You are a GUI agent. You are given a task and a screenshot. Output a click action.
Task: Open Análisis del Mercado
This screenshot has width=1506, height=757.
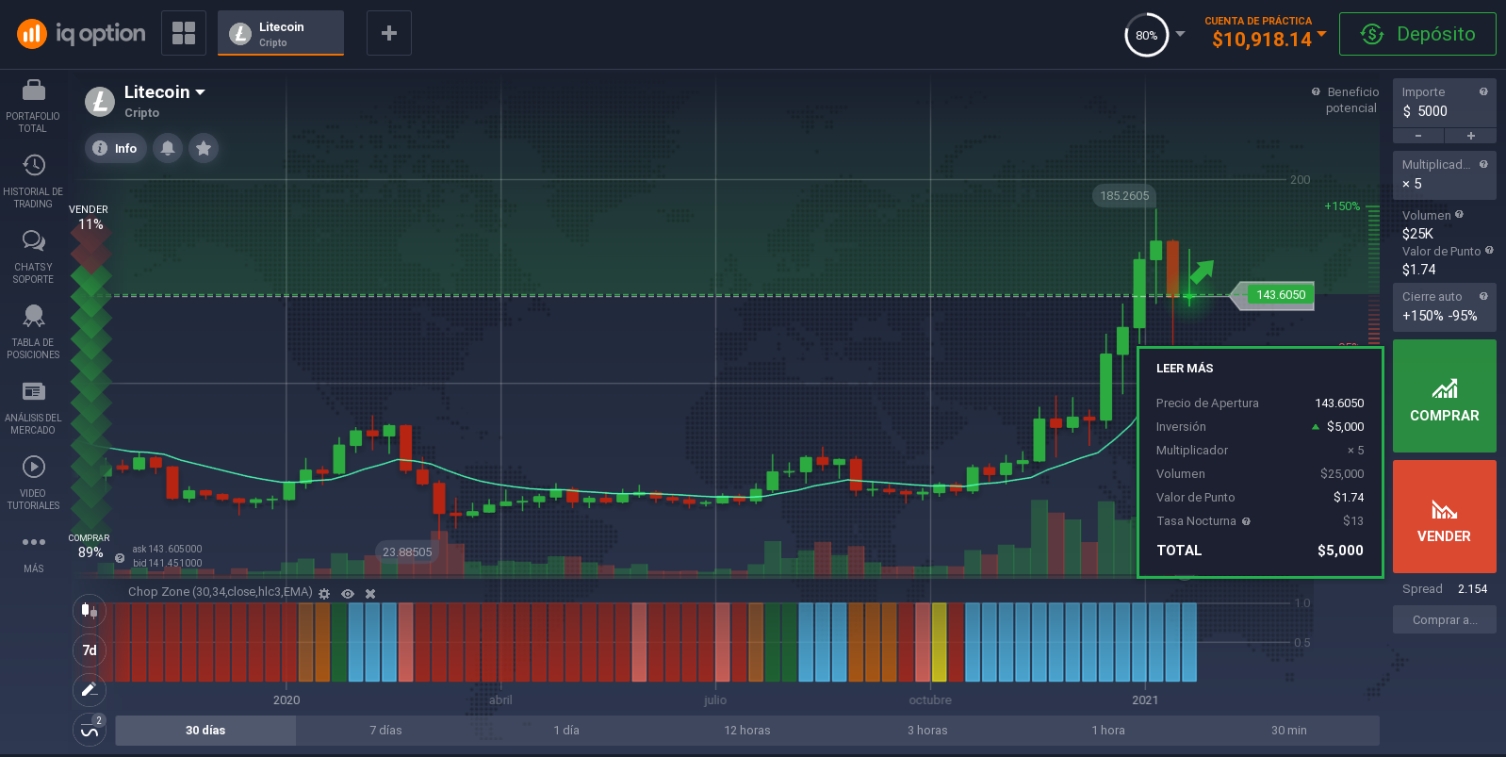33,405
